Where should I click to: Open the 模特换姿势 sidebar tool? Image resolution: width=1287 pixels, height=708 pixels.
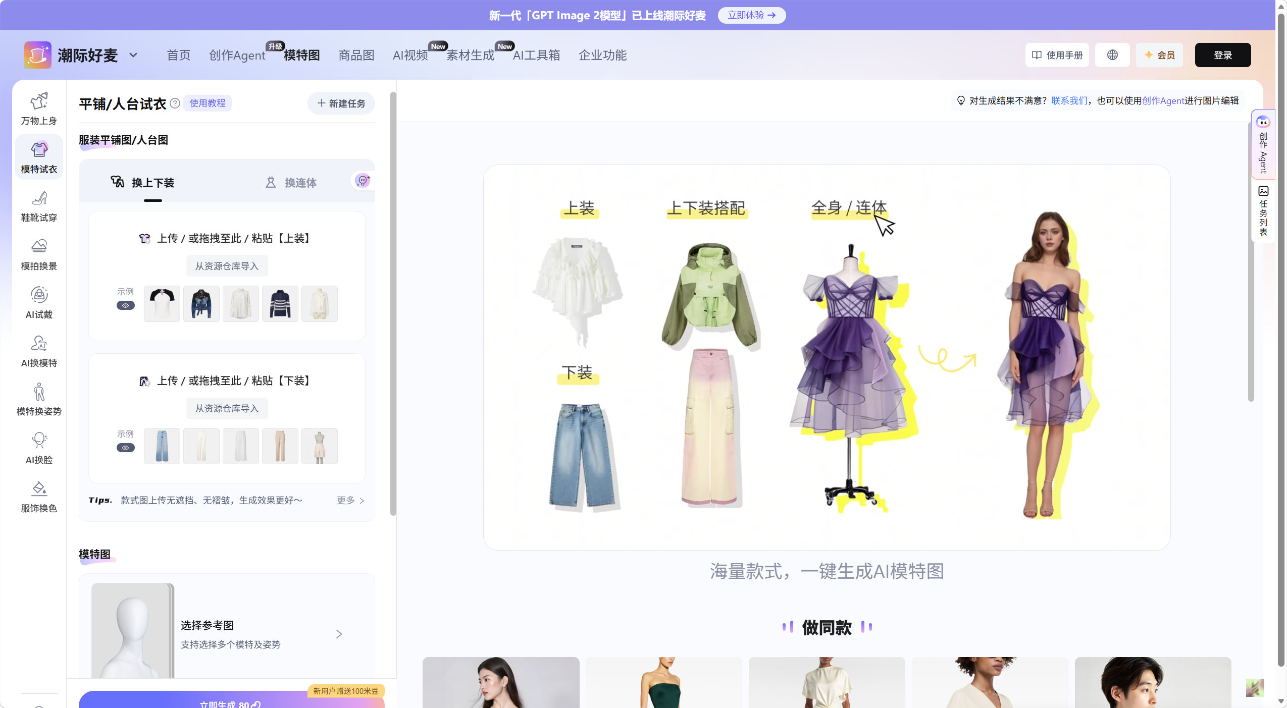point(39,400)
